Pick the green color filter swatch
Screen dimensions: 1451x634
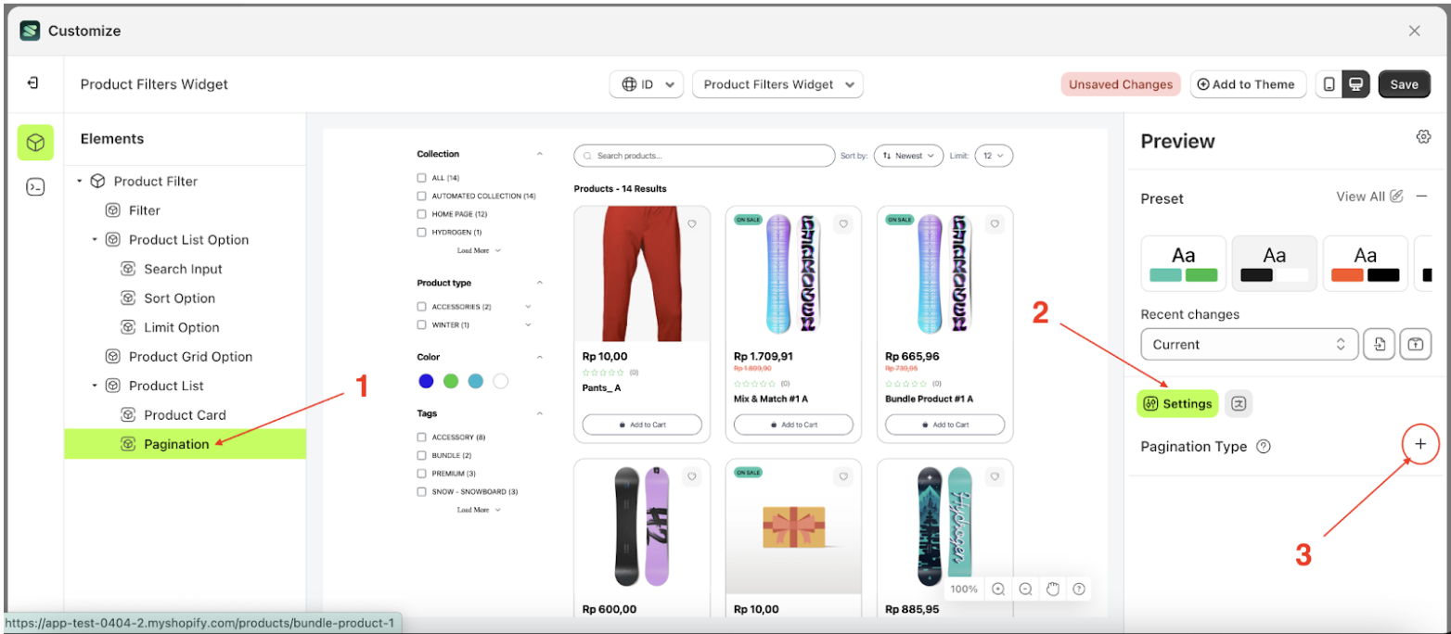click(x=451, y=381)
